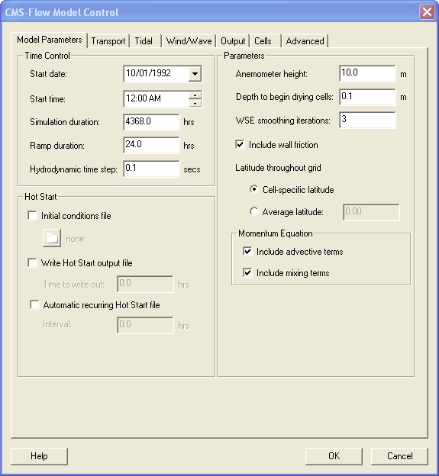
Task: Click the dialog title 'CMS-Flow Model Control'
Action: point(62,12)
